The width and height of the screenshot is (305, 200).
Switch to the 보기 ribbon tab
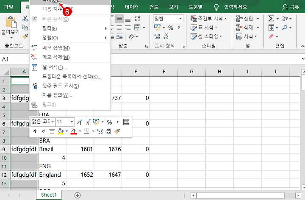[x=174, y=7]
